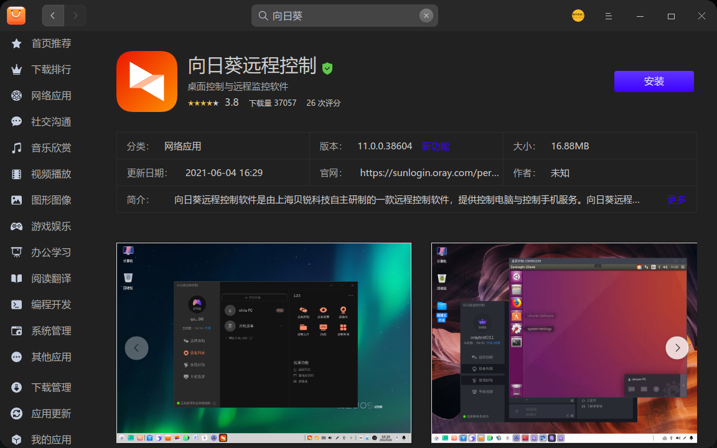Click the 我的应用 cube icon
The width and height of the screenshot is (717, 448).
coord(16,440)
